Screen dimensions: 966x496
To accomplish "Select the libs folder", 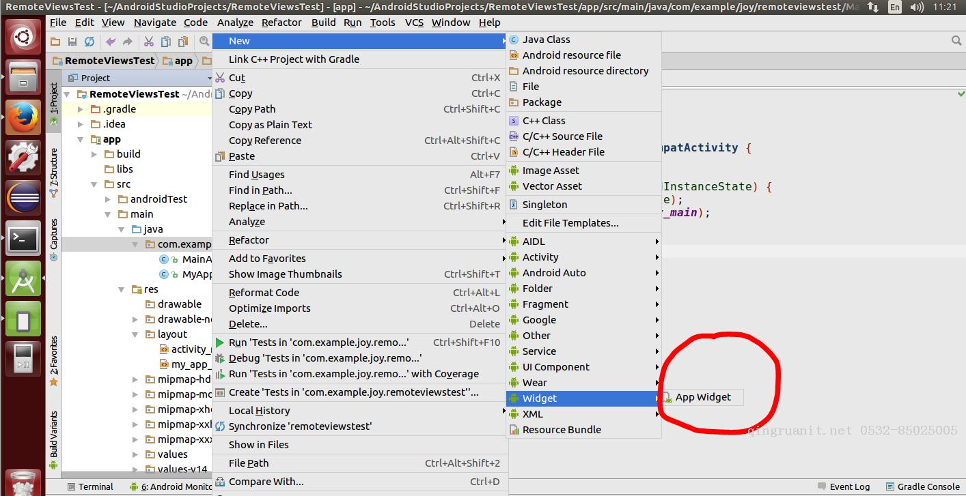I will click(x=119, y=169).
